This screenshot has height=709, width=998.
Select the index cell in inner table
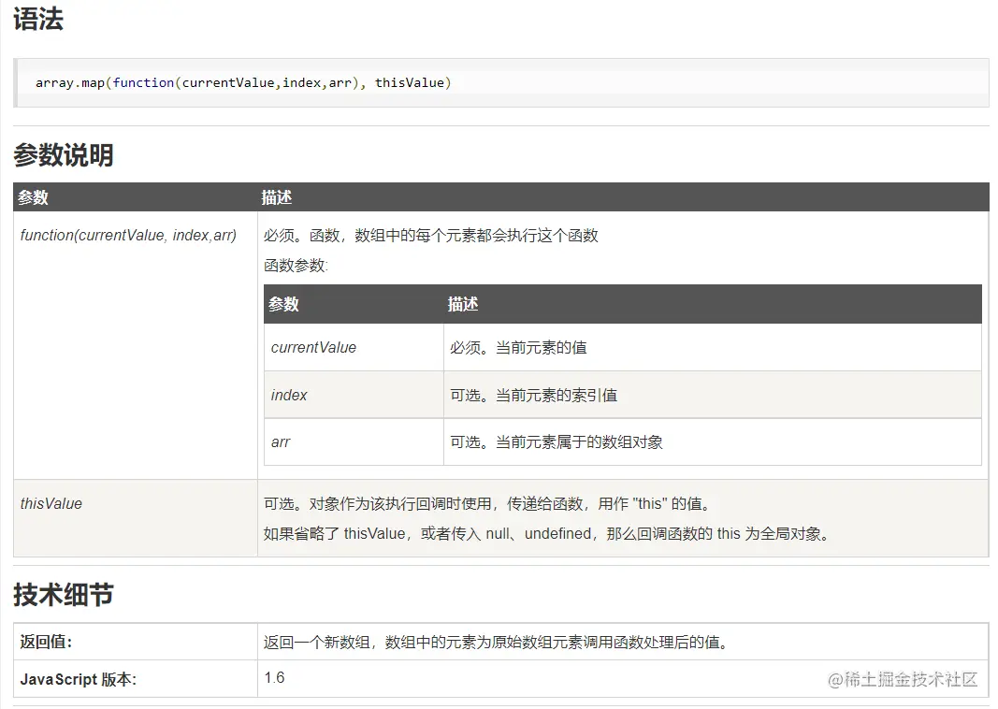point(354,395)
